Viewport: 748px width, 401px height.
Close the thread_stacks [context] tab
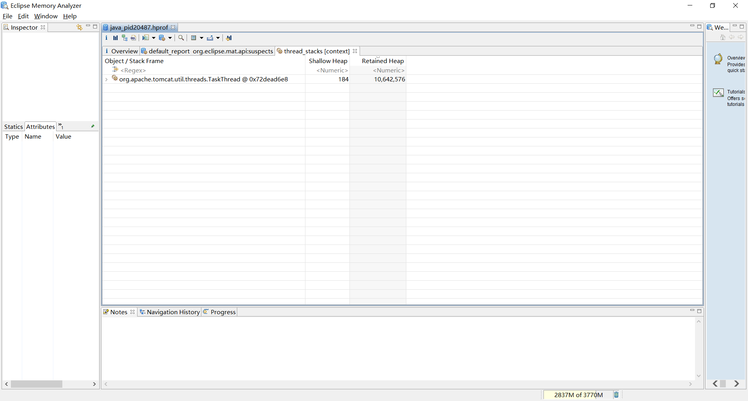355,51
